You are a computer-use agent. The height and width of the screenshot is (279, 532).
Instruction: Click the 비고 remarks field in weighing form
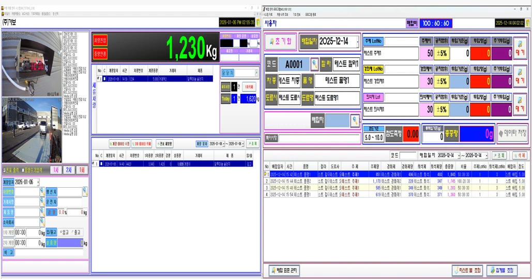pos(49,253)
